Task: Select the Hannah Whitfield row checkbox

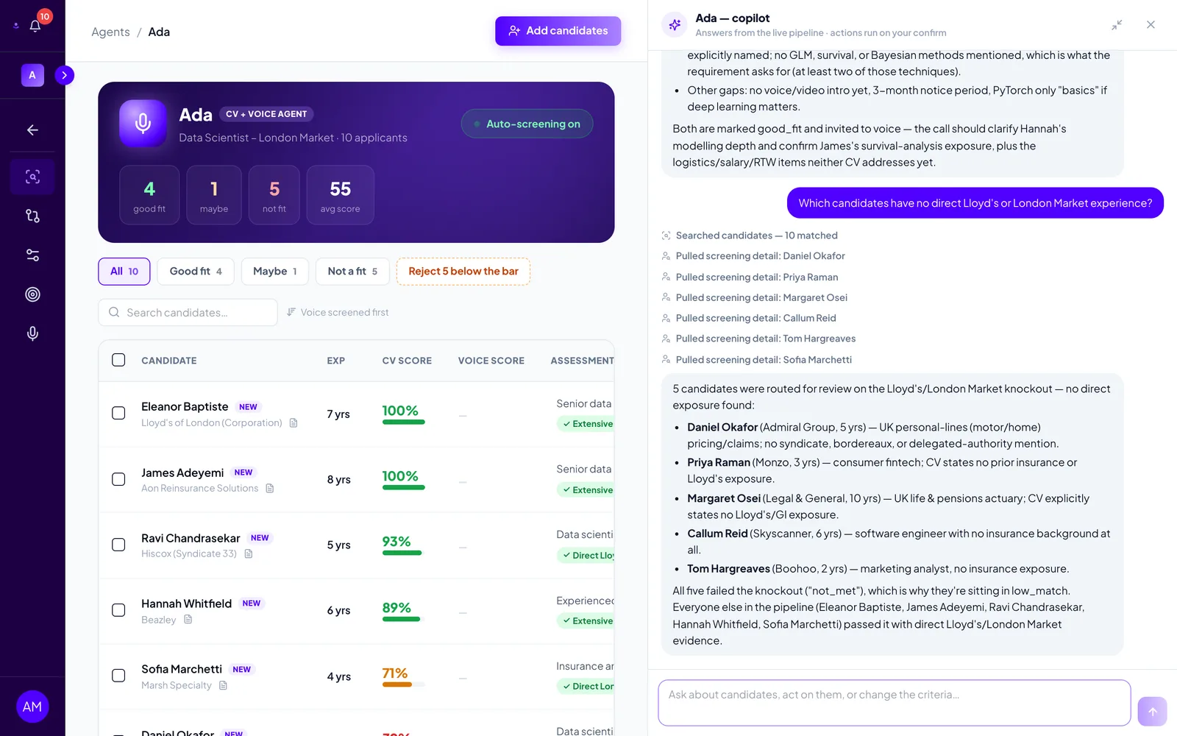Action: click(x=118, y=610)
